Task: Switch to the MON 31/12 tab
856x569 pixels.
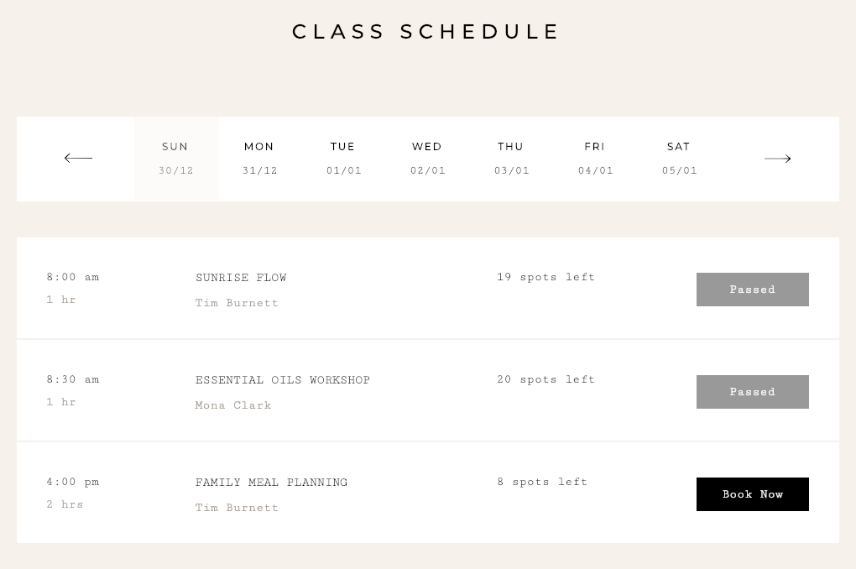Action: (260, 159)
